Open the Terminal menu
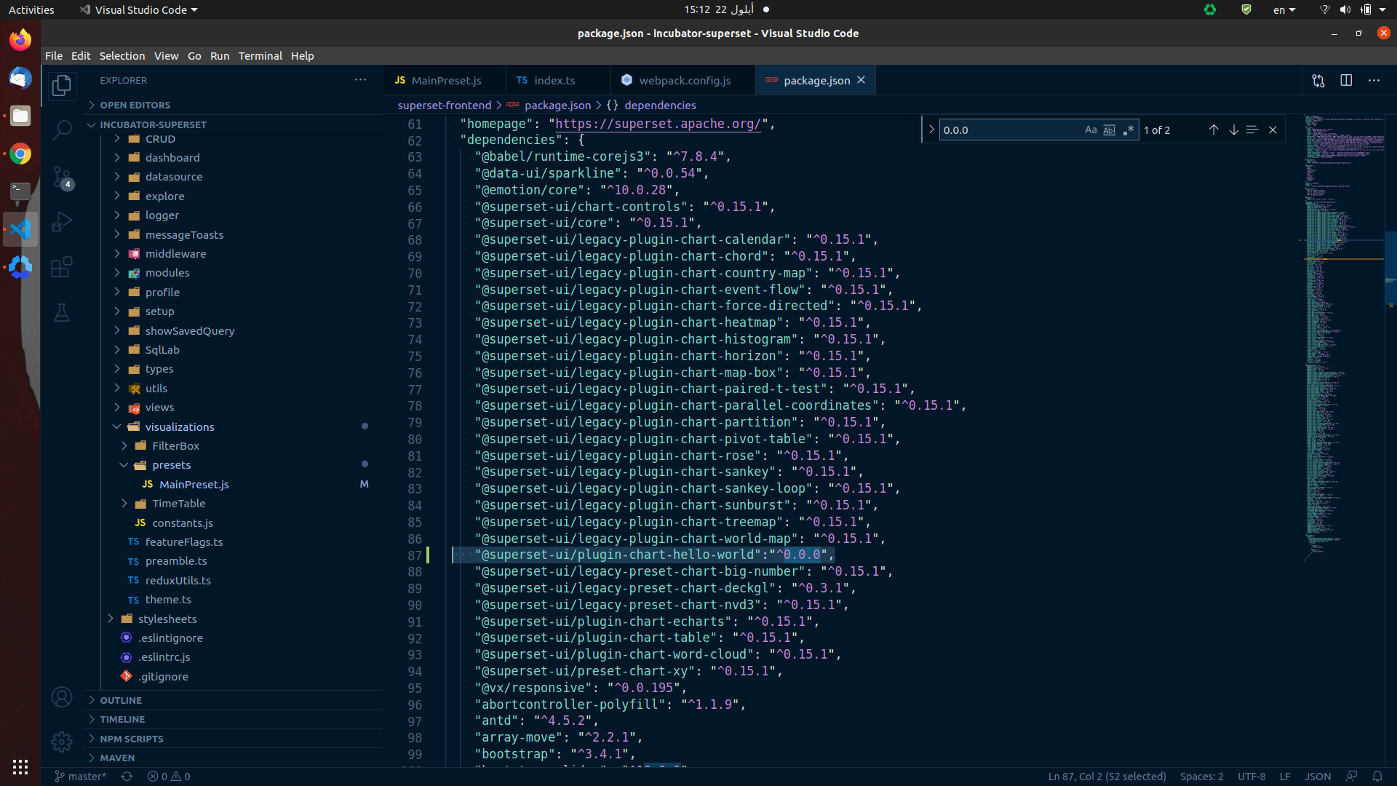Viewport: 1397px width, 786px height. pyautogui.click(x=260, y=55)
